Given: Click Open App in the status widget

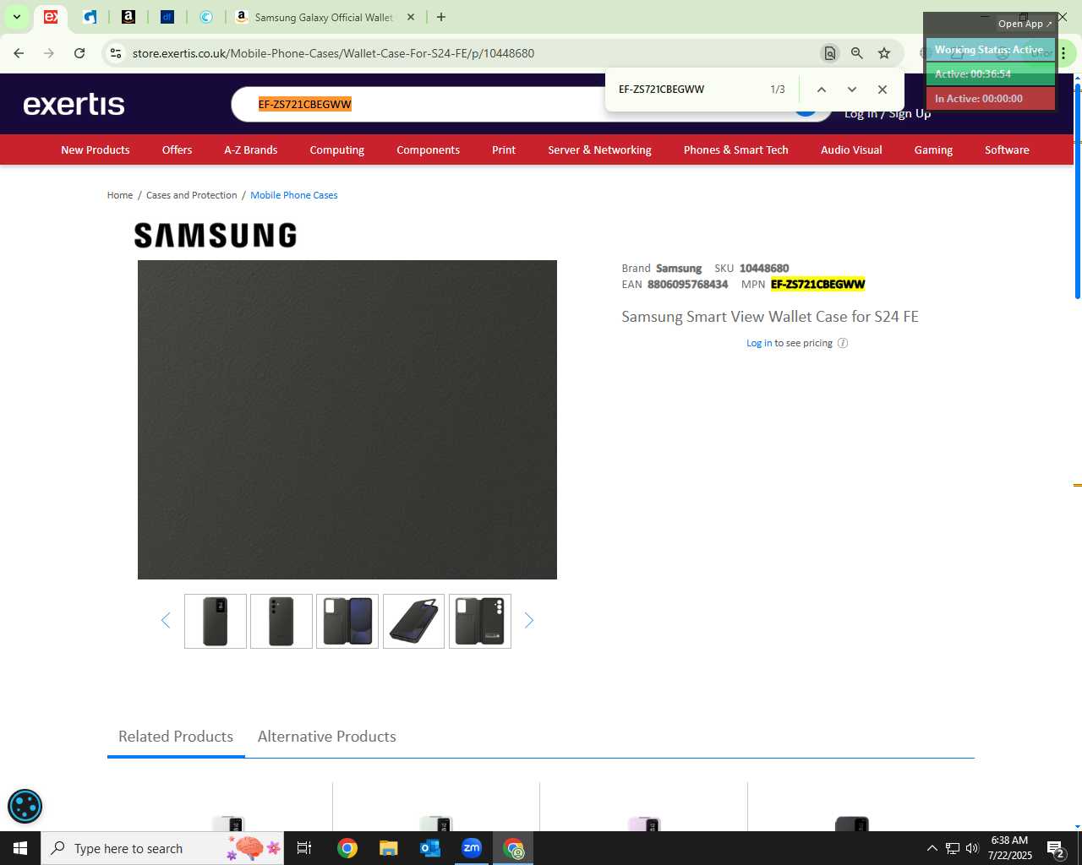Looking at the screenshot, I should click(x=1025, y=24).
